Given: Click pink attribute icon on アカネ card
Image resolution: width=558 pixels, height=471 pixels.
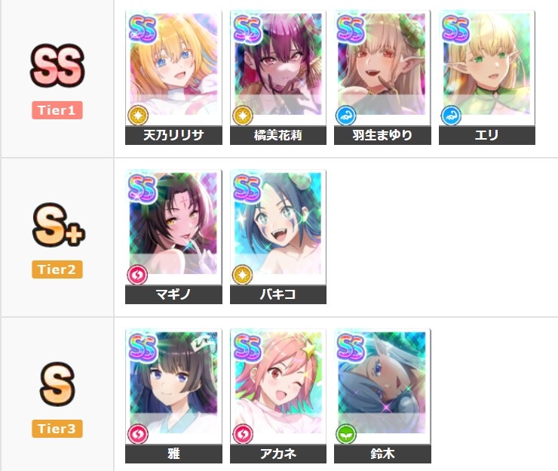Looking at the screenshot, I should [243, 434].
